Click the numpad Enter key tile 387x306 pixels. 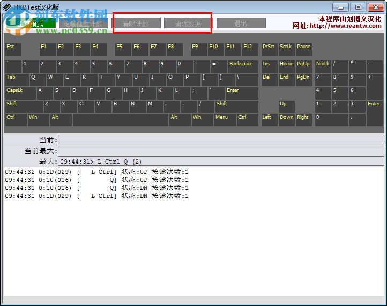(x=375, y=113)
